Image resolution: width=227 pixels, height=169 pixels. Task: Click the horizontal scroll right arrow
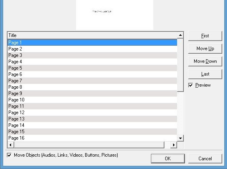[174, 145]
